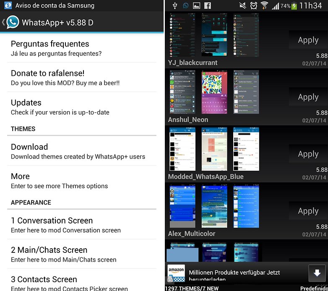Tap the WhatsApp+ v5.88 D title
This screenshot has height=291, width=328.
click(x=57, y=23)
